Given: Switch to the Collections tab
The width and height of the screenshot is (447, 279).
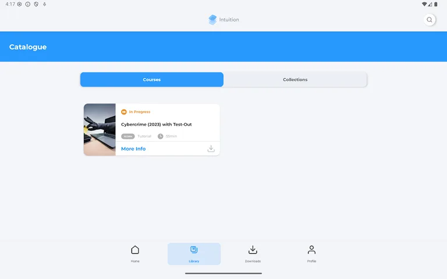Looking at the screenshot, I should [295, 80].
